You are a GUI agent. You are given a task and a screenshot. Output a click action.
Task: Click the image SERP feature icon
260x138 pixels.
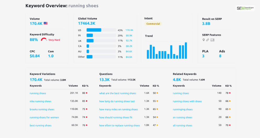click(212, 40)
